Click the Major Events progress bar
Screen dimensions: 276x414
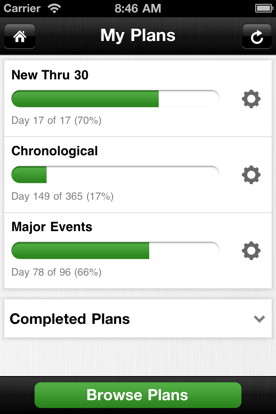pyautogui.click(x=115, y=250)
